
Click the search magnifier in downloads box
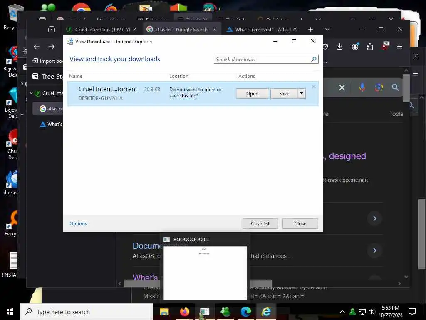pos(314,59)
